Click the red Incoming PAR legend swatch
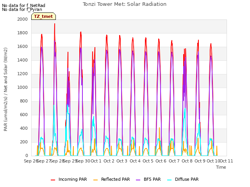This screenshot has width=250, height=187. (53, 180)
